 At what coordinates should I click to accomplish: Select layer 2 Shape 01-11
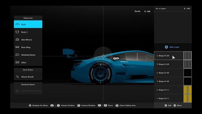point(173,90)
